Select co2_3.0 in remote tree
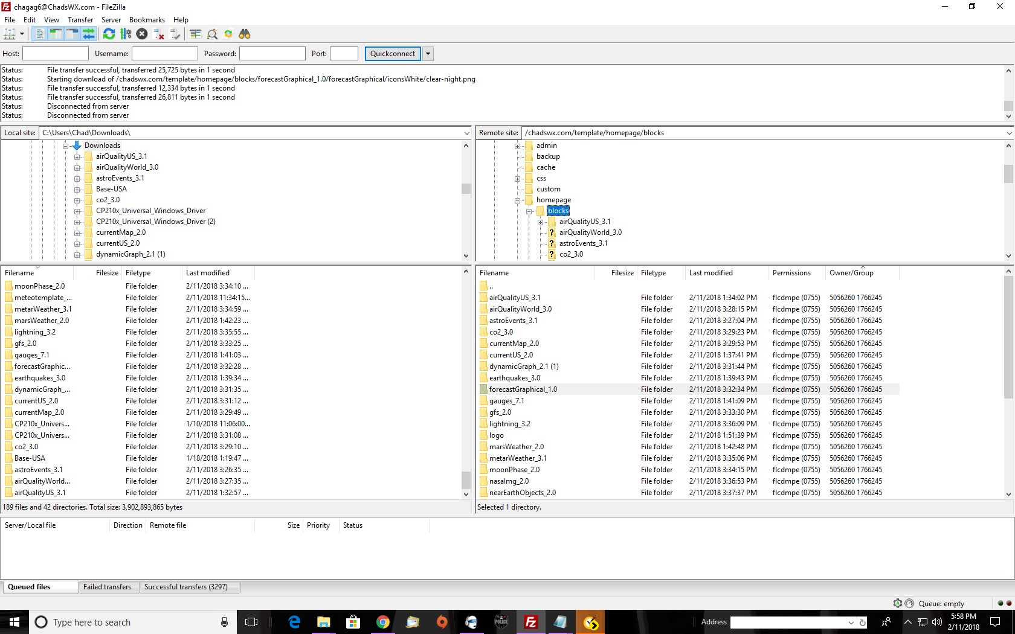Screen dimensions: 1015x634 click(571, 254)
